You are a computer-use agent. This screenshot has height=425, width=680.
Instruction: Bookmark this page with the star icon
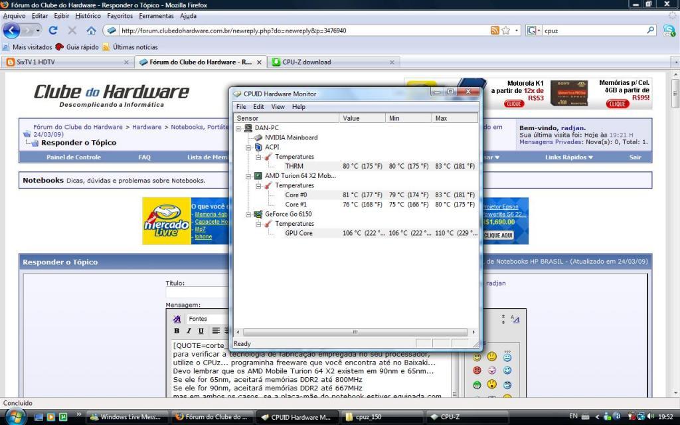click(x=505, y=31)
